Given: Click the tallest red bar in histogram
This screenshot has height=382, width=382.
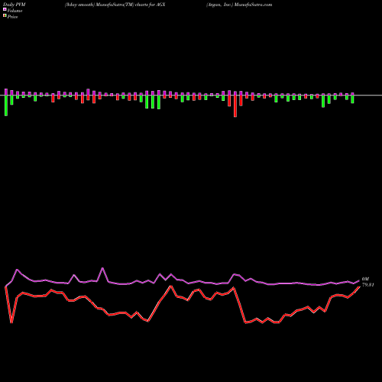Looking at the screenshot, I should (235, 106).
